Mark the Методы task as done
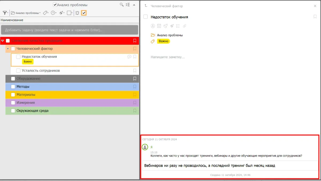The width and height of the screenshot is (321, 181). pos(13,87)
